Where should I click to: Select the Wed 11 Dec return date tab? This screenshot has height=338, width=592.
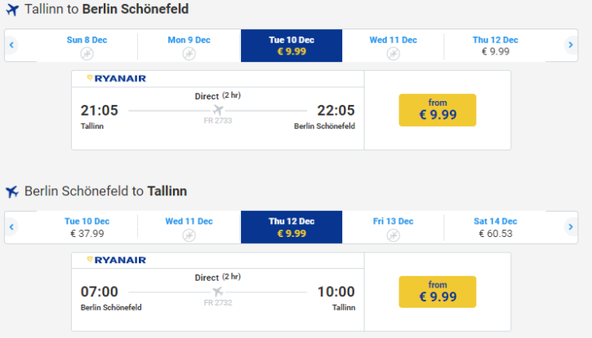pos(189,227)
